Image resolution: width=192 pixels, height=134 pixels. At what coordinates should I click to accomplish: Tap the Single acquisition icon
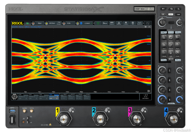(177, 45)
